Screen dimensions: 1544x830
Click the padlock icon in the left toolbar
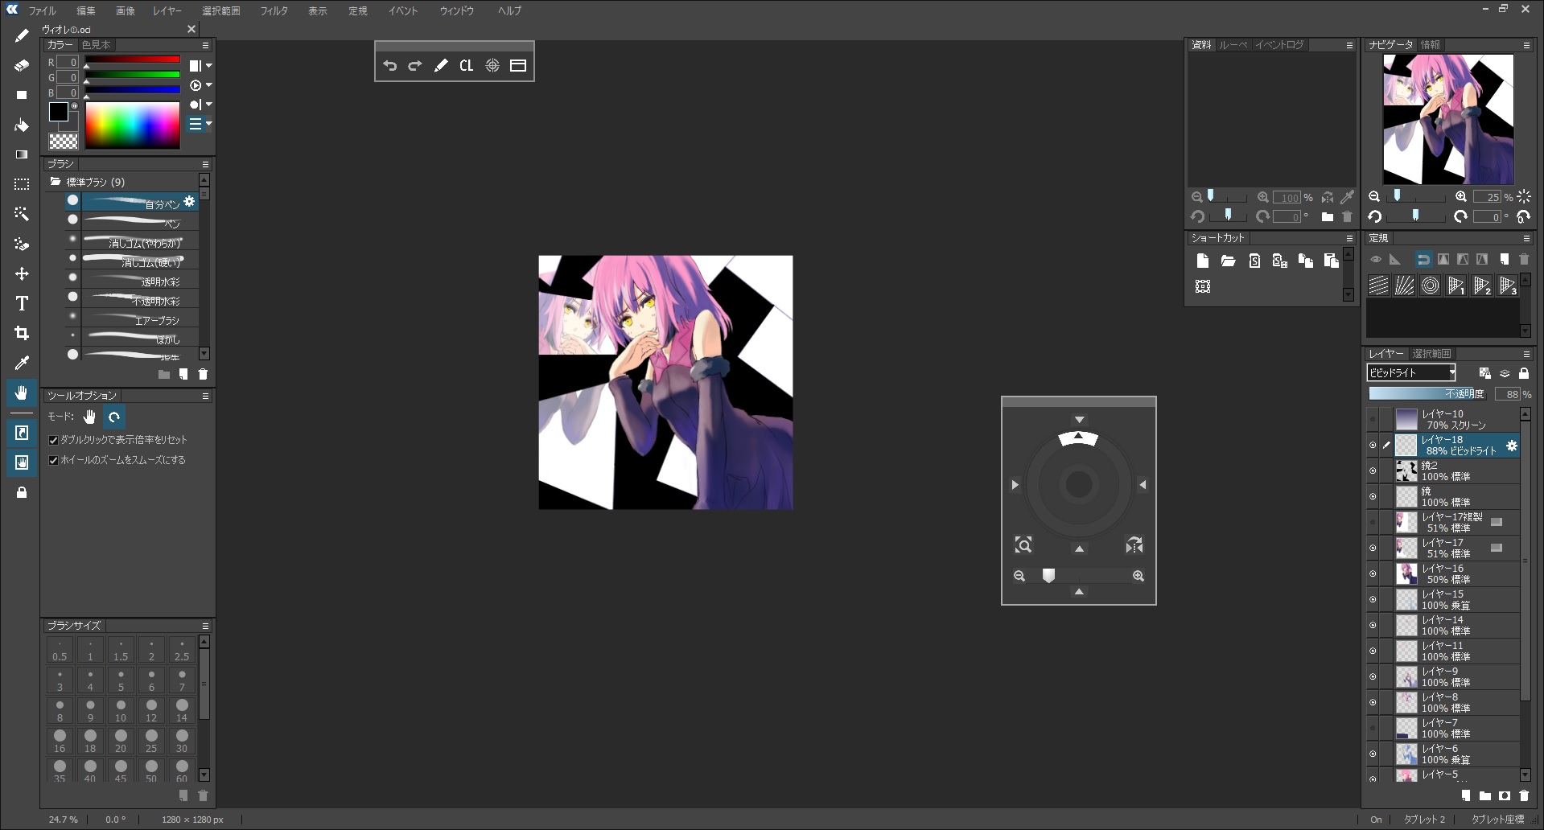[x=22, y=492]
